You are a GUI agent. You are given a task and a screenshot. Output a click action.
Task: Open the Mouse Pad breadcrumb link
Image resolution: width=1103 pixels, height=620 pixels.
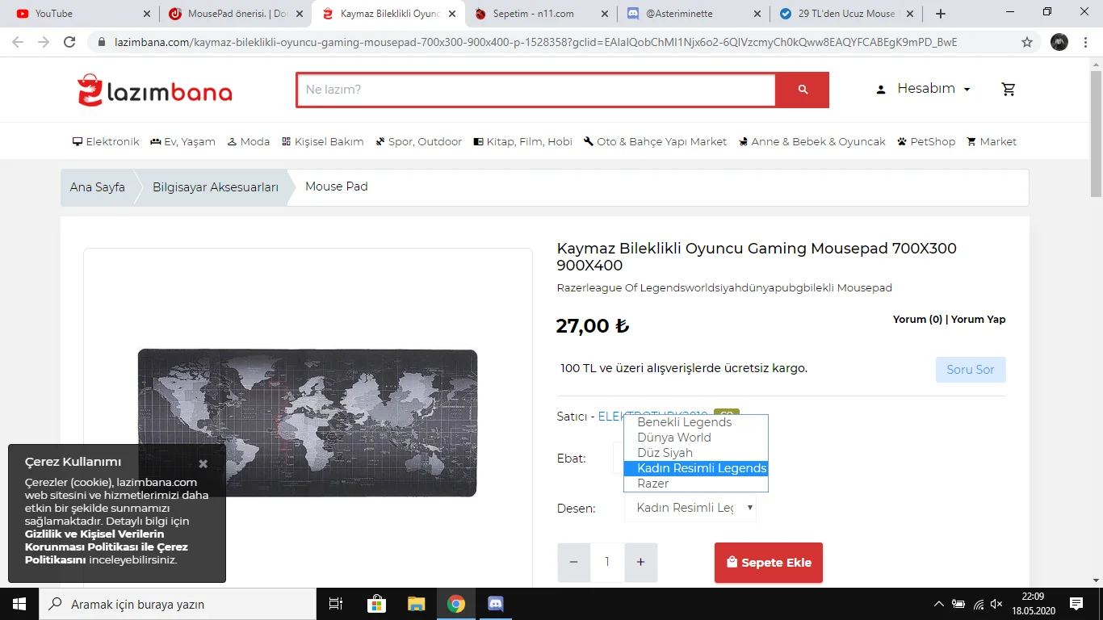pyautogui.click(x=337, y=186)
